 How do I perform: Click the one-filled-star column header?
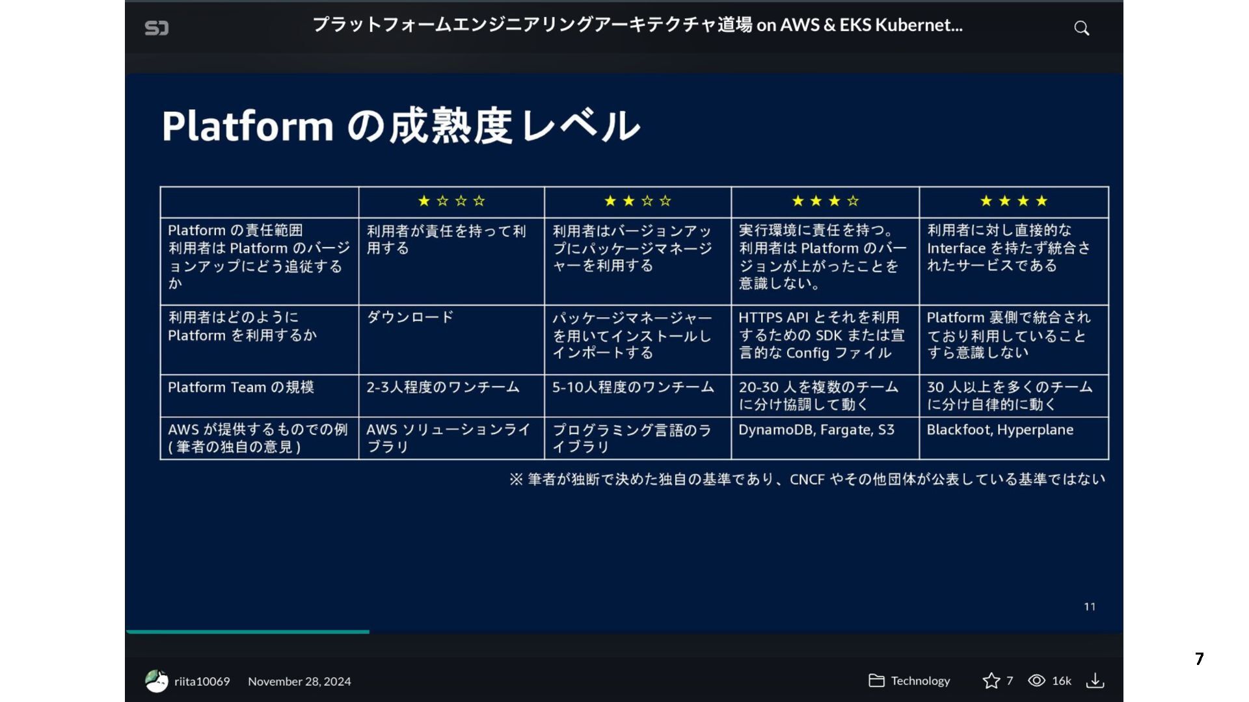click(451, 201)
